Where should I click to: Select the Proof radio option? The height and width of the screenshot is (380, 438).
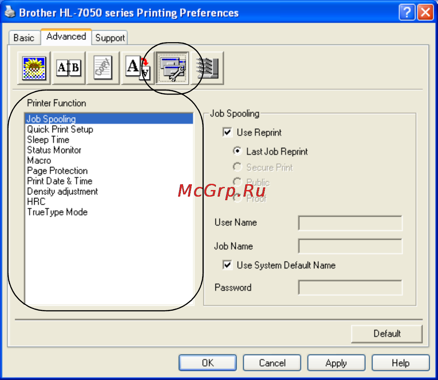238,198
